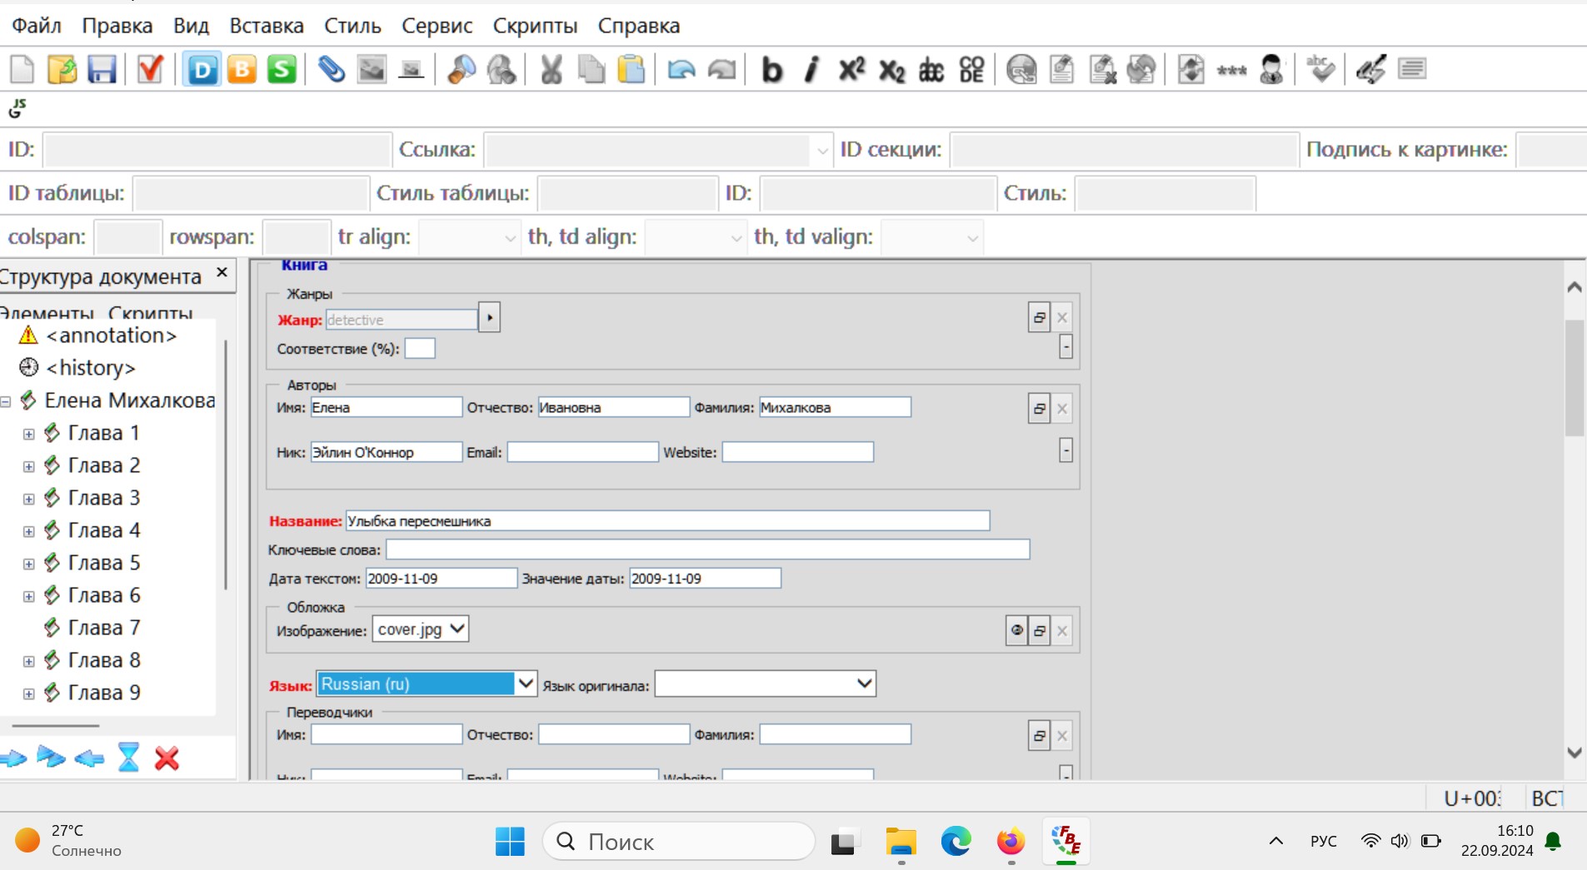Screen dimensions: 1587x870
Task: Expand the Глава 1 tree node
Action: tap(28, 434)
